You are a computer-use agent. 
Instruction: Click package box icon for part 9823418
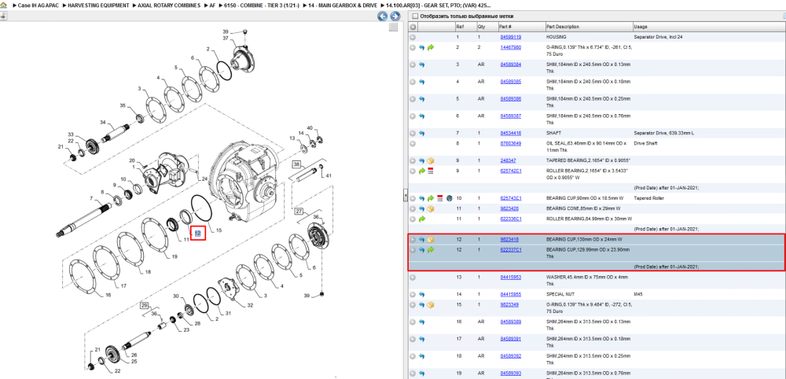point(431,240)
